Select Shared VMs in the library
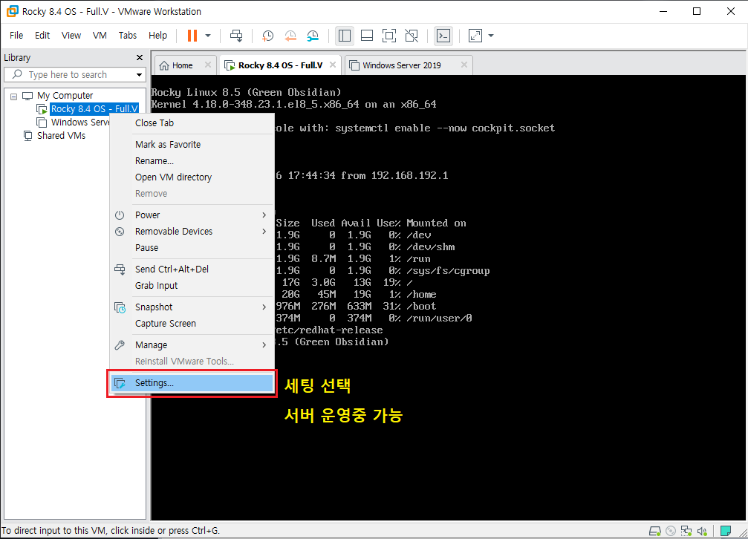 click(x=61, y=135)
